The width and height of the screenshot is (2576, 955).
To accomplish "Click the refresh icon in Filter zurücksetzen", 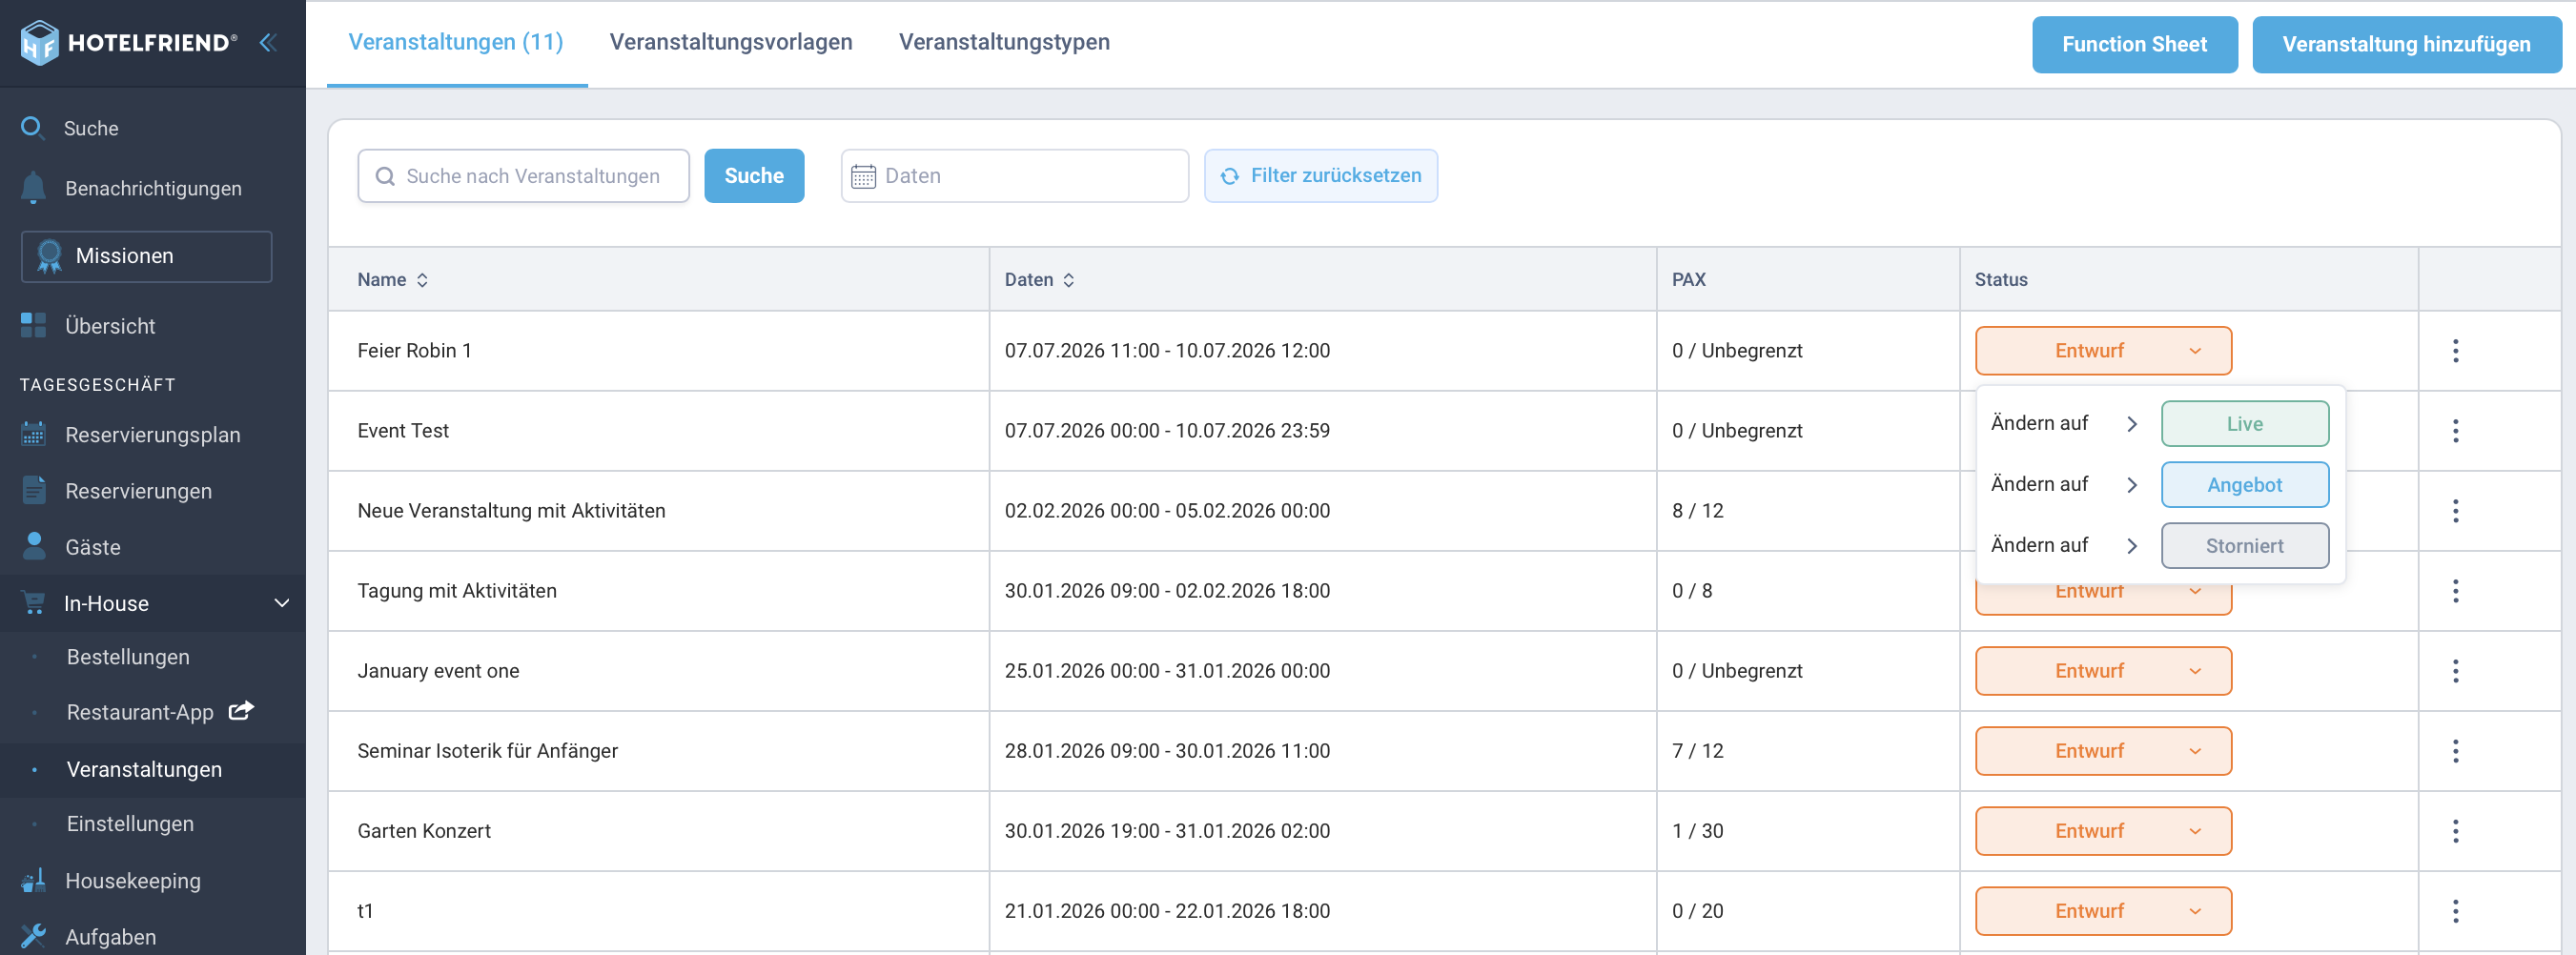I will point(1230,176).
